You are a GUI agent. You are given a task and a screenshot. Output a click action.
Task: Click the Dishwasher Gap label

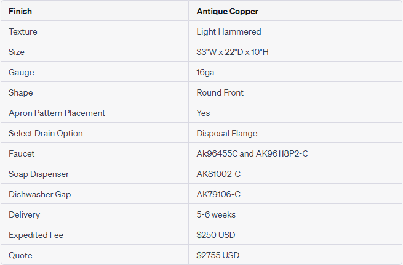click(39, 195)
